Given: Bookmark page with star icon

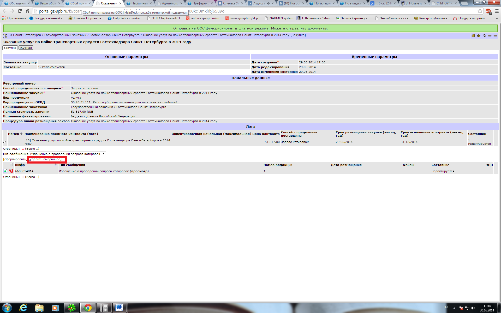Looking at the screenshot, I should pos(480,11).
